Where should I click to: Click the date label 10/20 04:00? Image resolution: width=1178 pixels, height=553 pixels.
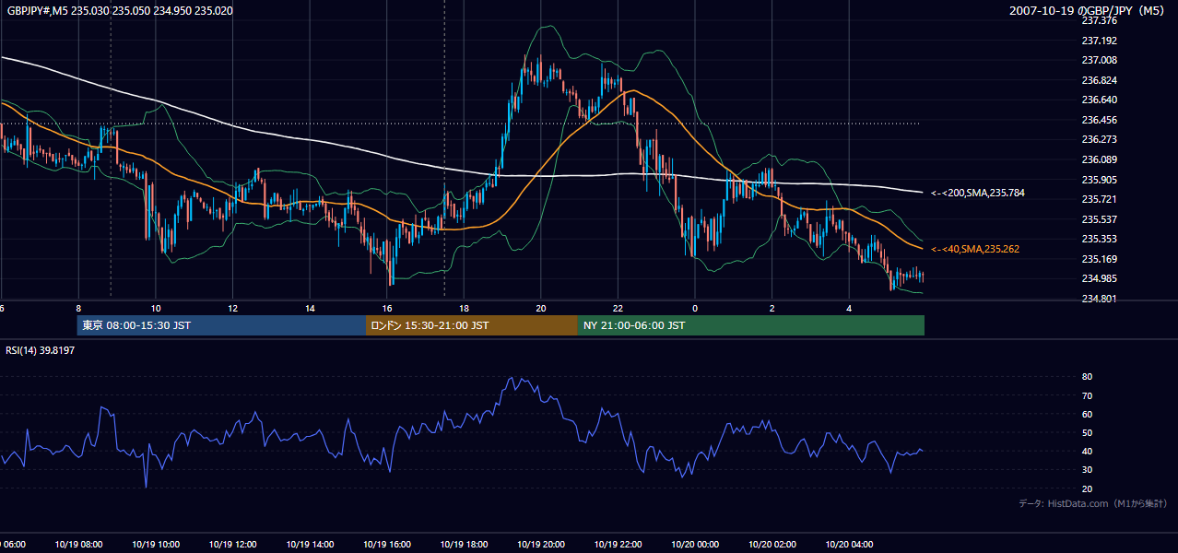849,545
